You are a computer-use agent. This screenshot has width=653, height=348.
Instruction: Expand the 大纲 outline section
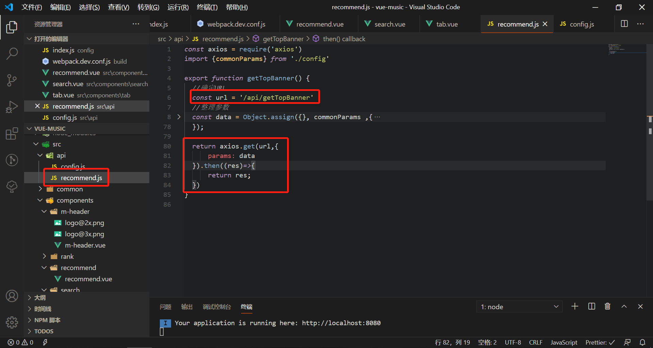click(x=87, y=298)
